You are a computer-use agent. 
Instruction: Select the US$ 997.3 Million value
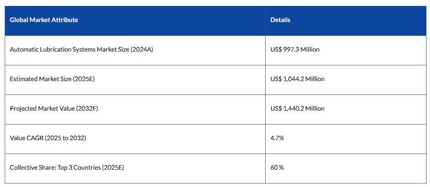coord(295,50)
